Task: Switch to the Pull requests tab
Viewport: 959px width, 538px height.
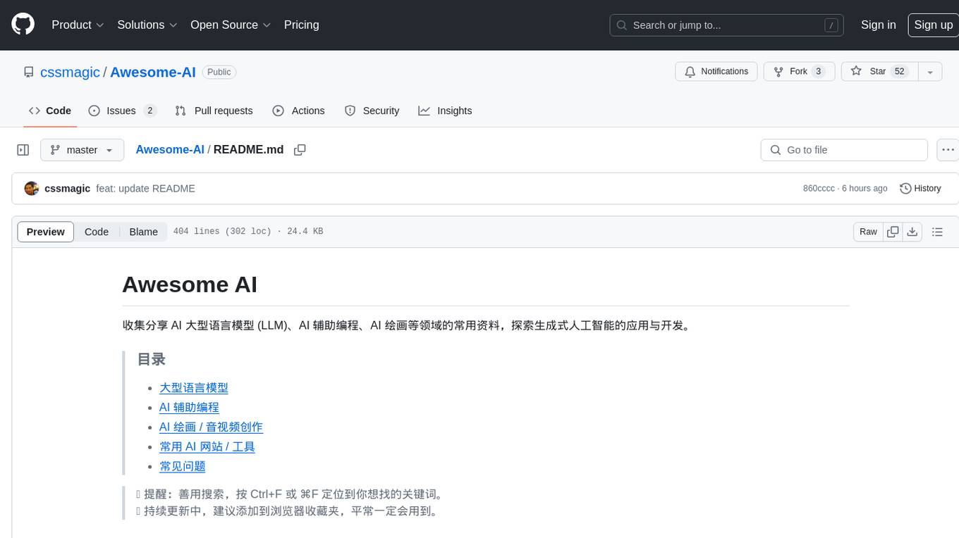Action: tap(214, 111)
